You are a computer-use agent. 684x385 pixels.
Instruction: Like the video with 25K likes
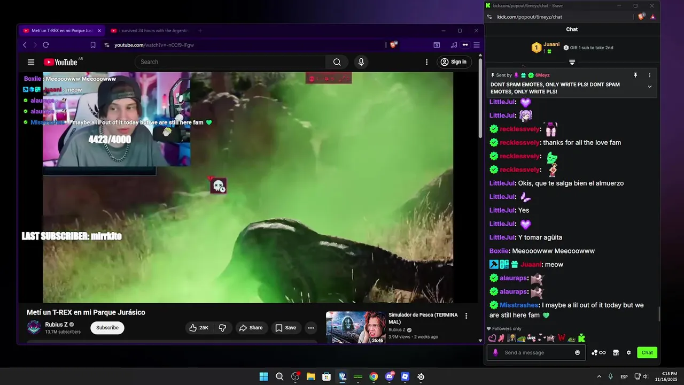tap(199, 328)
